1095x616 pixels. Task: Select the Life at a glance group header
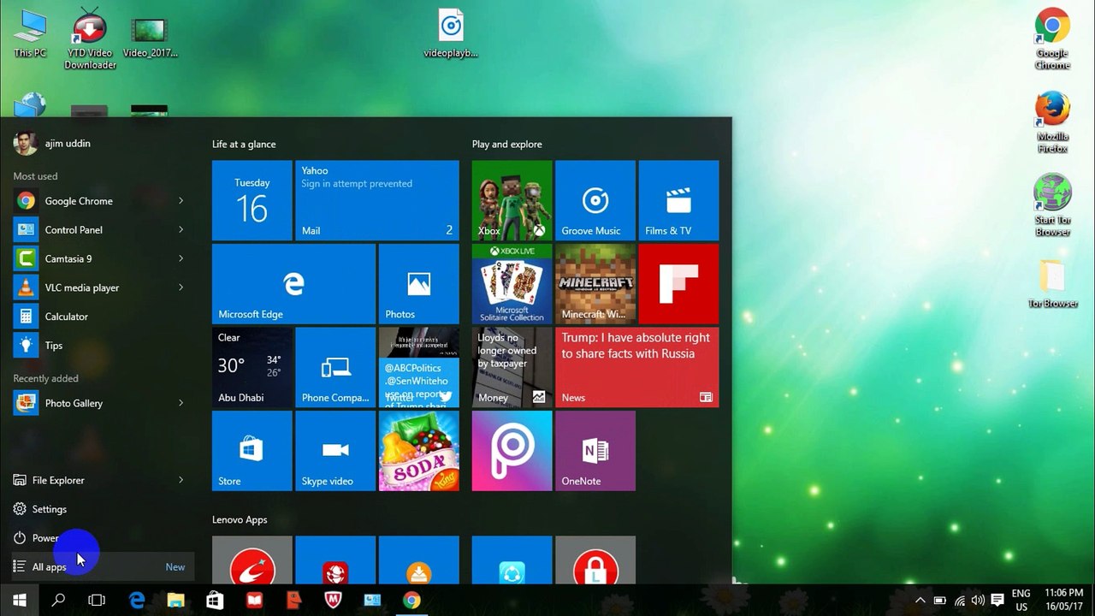point(244,145)
